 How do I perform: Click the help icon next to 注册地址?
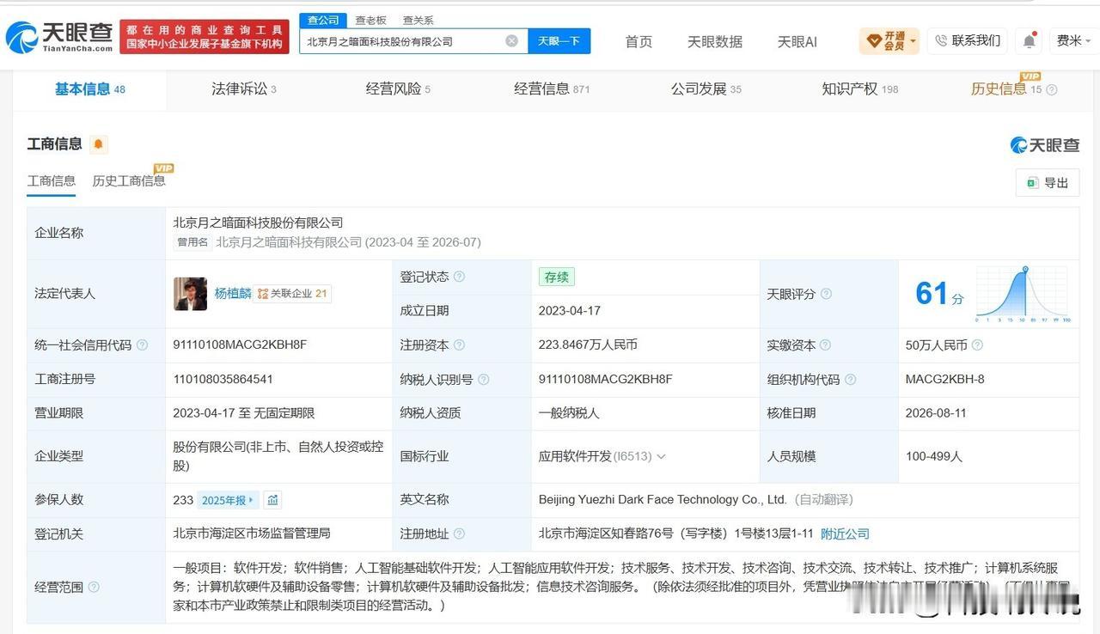tap(459, 533)
